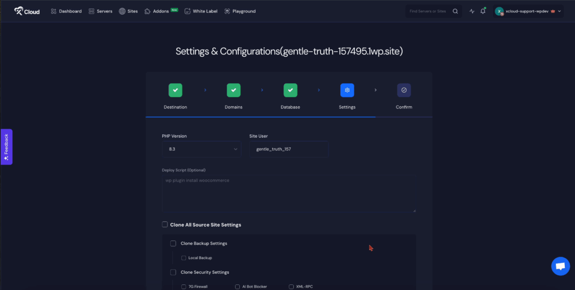
Task: Click the Destination step checkmark icon
Action: coord(175,90)
